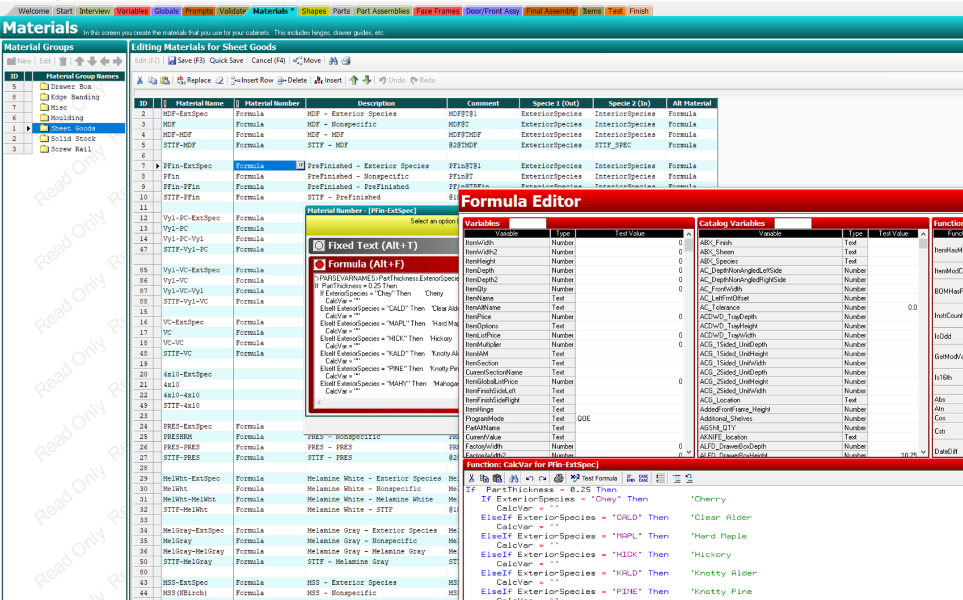Click the green up arrow to move row up

coord(354,80)
